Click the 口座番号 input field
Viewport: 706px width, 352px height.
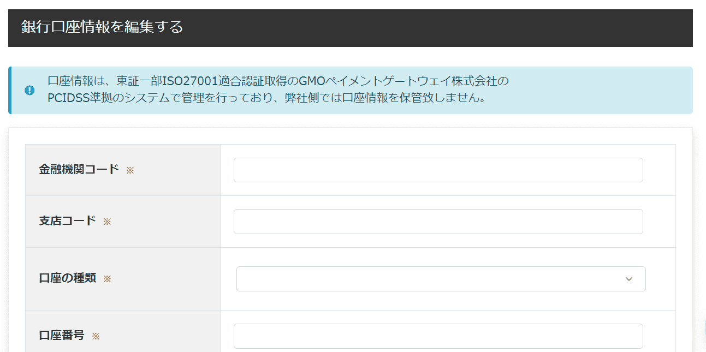438,336
